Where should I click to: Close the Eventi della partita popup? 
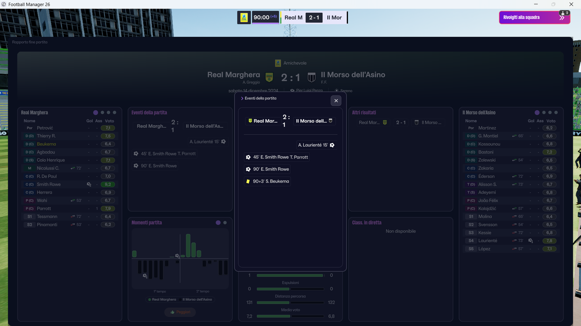coord(336,101)
